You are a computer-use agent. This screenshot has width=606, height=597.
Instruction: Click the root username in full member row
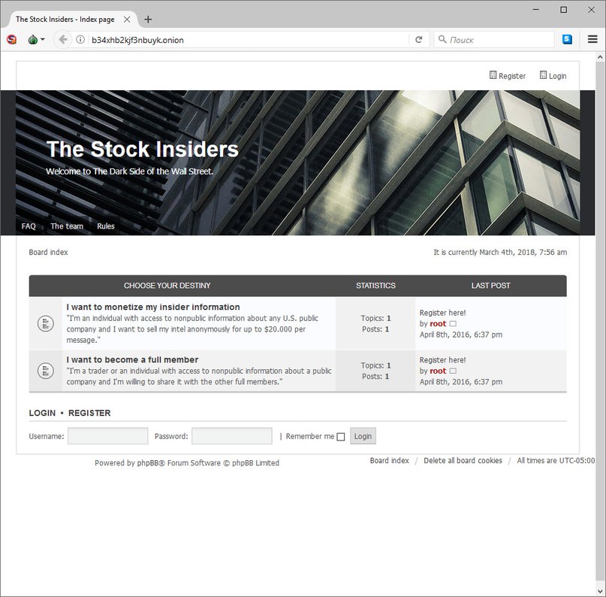point(438,371)
